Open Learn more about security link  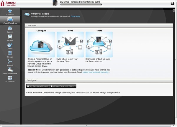click(x=96, y=72)
